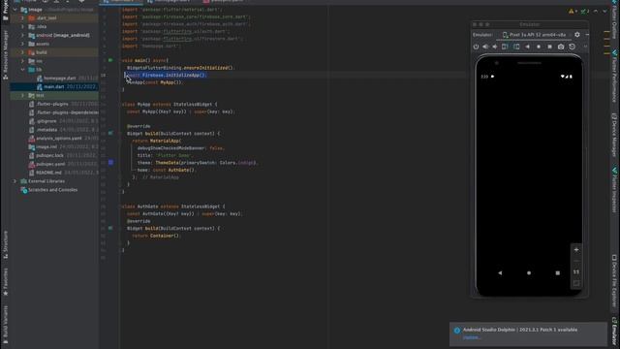Screen dimensions: 620x349
Task: Expand the assets folder
Action: [22, 44]
